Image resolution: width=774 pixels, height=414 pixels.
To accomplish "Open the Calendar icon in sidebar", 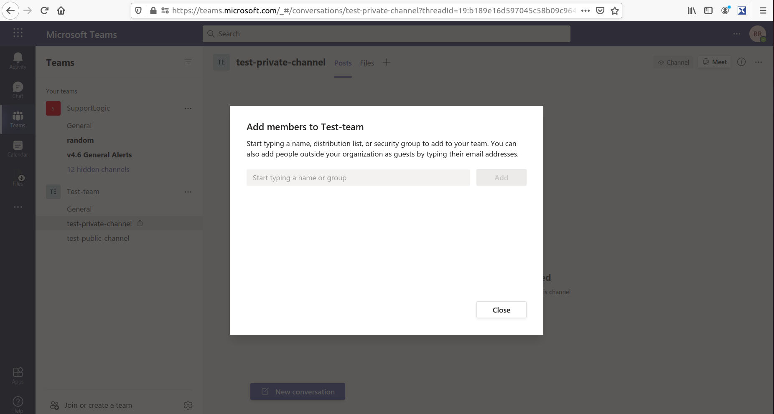I will coord(18,149).
